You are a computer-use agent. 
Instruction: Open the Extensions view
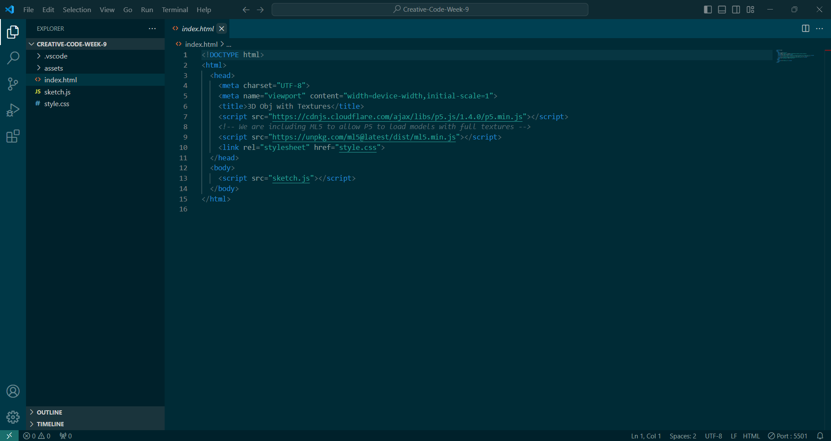tap(13, 136)
